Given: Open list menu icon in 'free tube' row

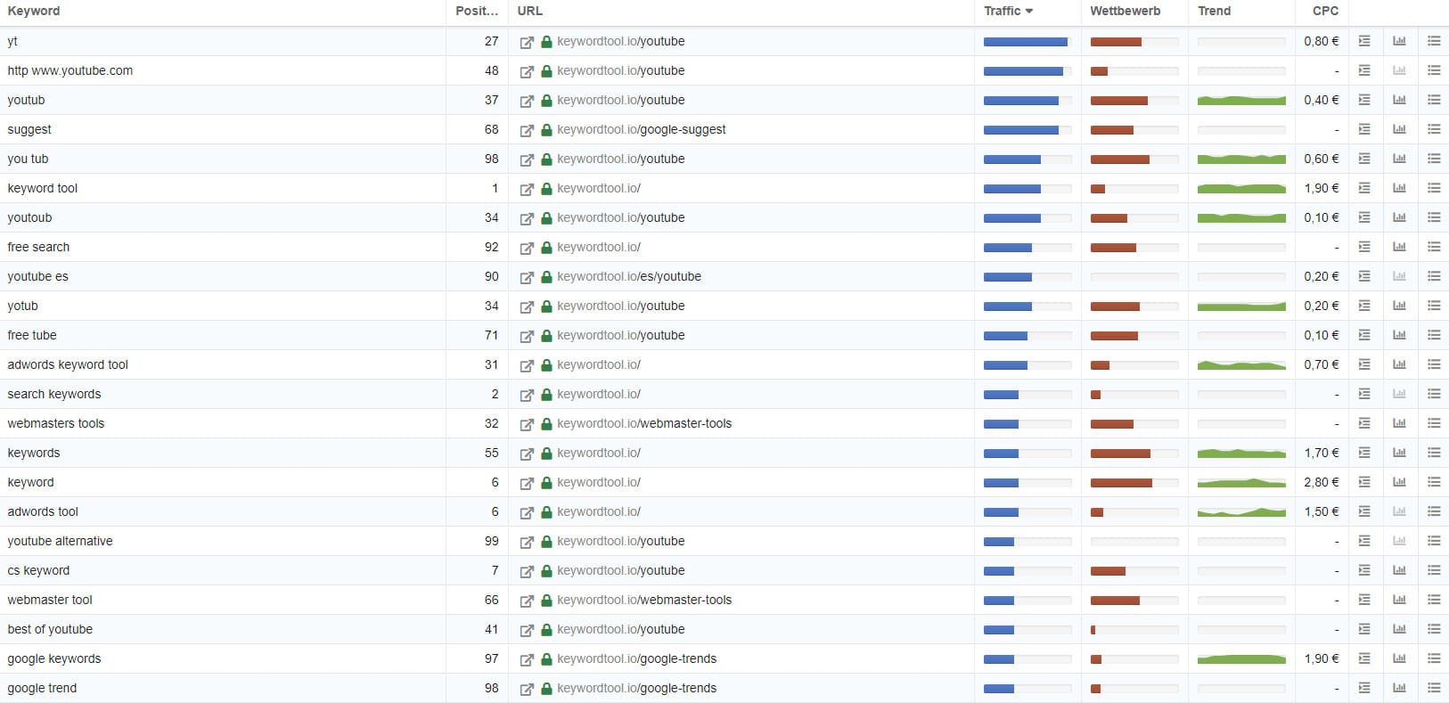Looking at the screenshot, I should click(1434, 335).
